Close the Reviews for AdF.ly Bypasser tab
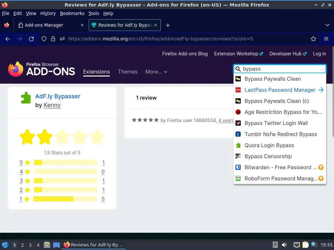Screen dimensions: 334x250 pos(156,25)
